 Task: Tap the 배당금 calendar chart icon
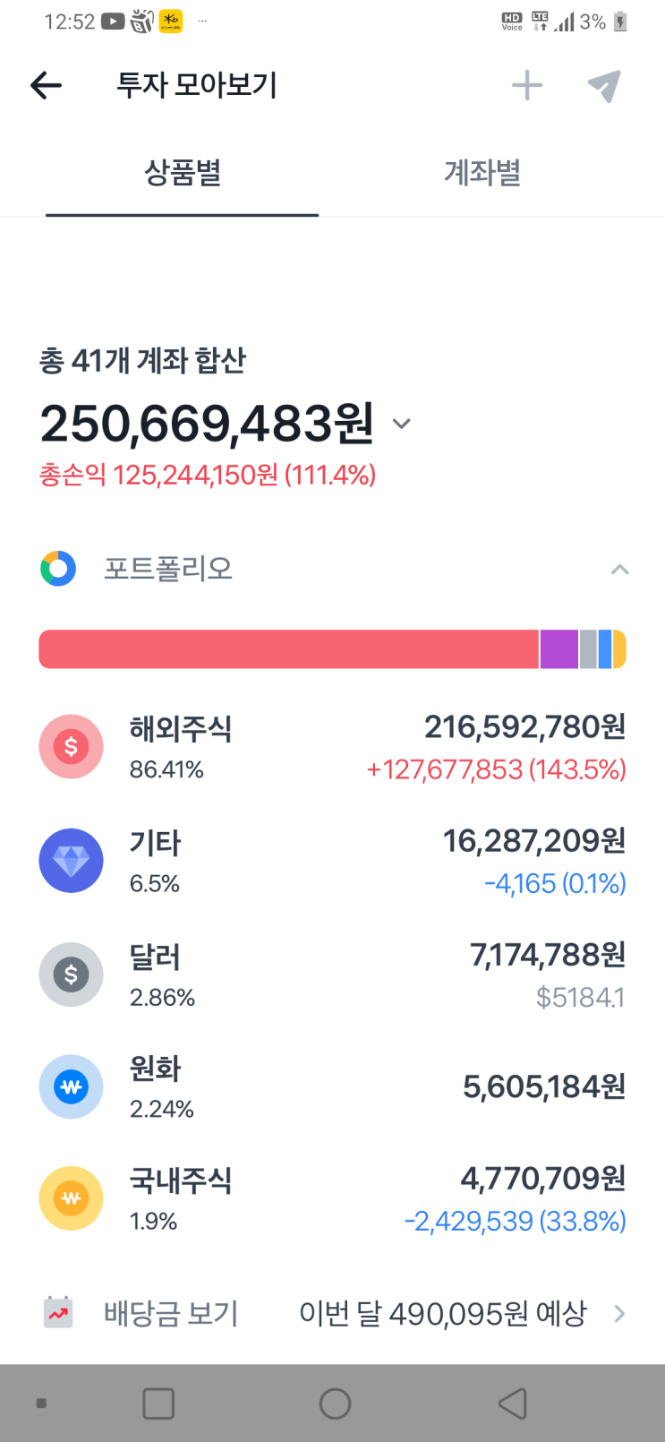coord(58,1313)
